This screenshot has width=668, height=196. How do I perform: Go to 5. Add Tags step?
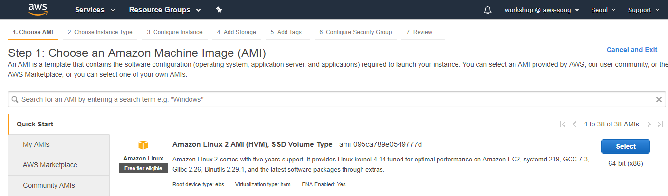pyautogui.click(x=286, y=32)
